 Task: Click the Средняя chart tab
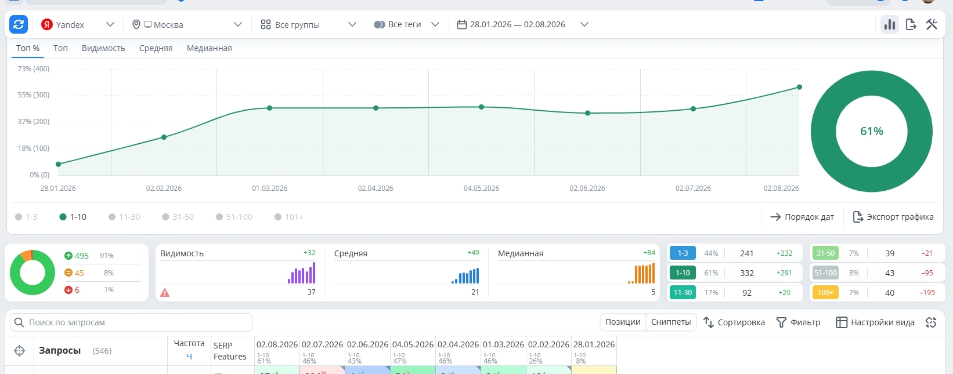pyautogui.click(x=156, y=48)
